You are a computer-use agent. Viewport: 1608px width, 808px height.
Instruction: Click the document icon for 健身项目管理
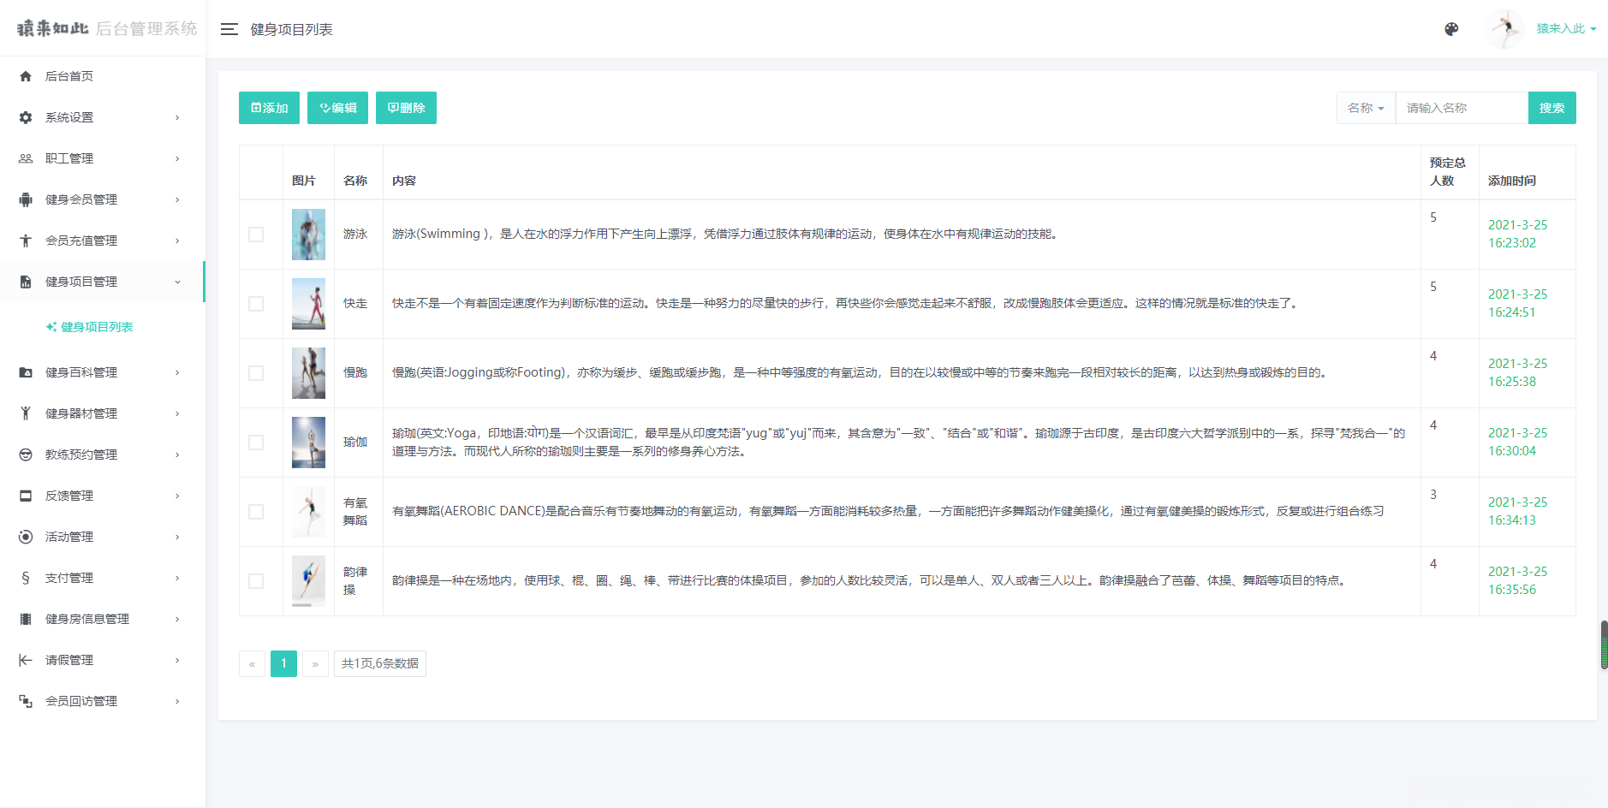pos(26,282)
